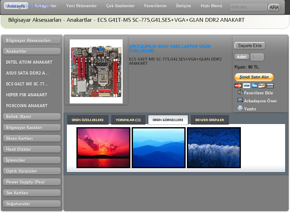Select ECS G41T-M5 SC-77... sidebar item

tap(27, 84)
